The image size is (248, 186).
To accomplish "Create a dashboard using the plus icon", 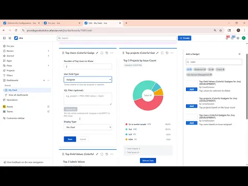I will click(x=44, y=80).
